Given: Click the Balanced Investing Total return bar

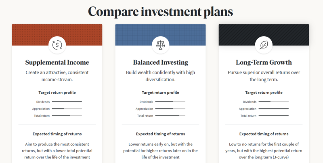Looking at the screenshot, I should point(170,116).
